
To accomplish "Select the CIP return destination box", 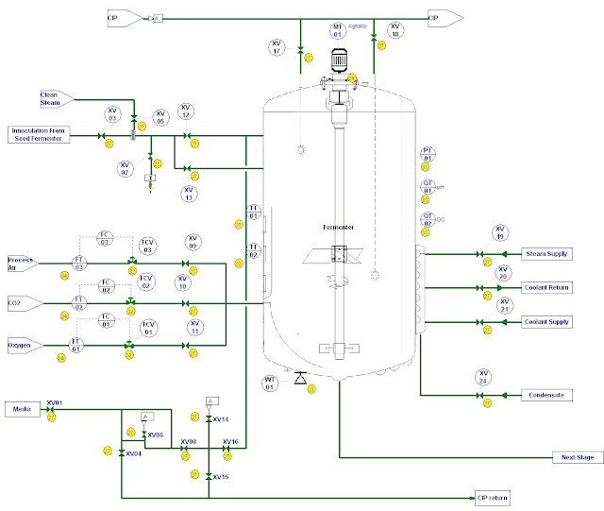I will pos(493,498).
